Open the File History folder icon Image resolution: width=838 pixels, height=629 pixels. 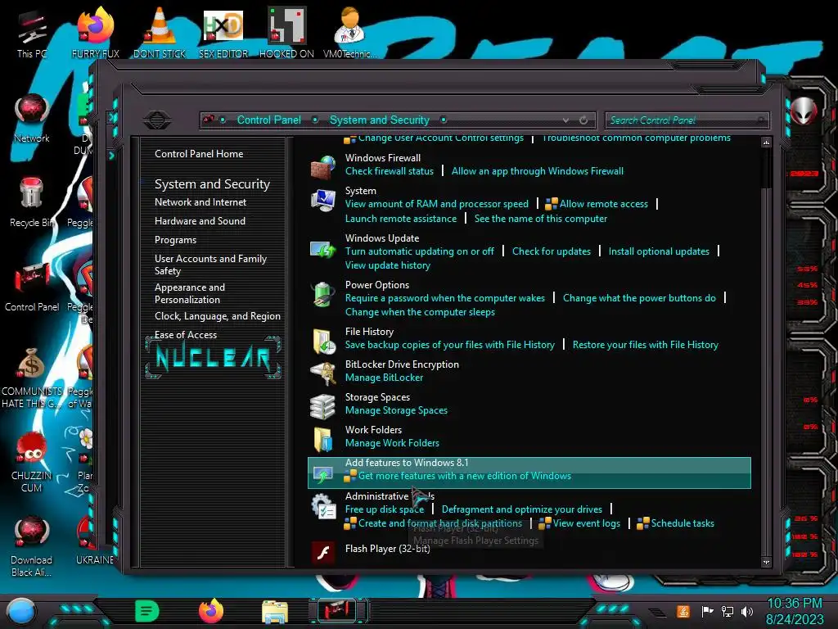pos(324,342)
